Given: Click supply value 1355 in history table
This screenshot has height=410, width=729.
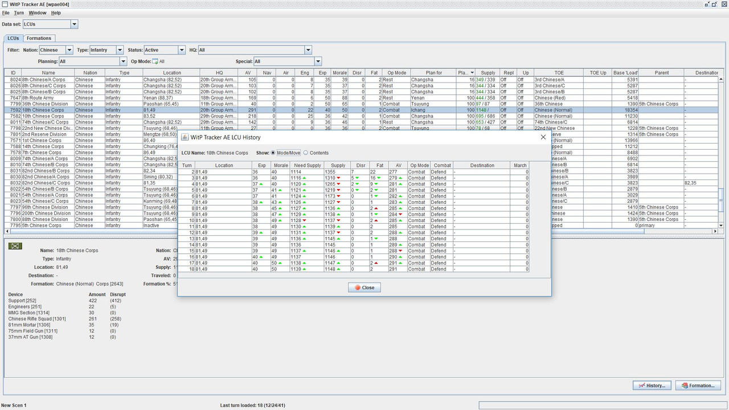Looking at the screenshot, I should pyautogui.click(x=330, y=171).
